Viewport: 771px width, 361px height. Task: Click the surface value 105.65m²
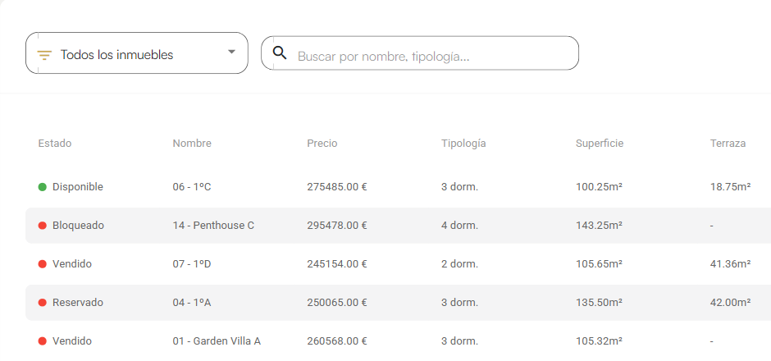click(x=599, y=263)
